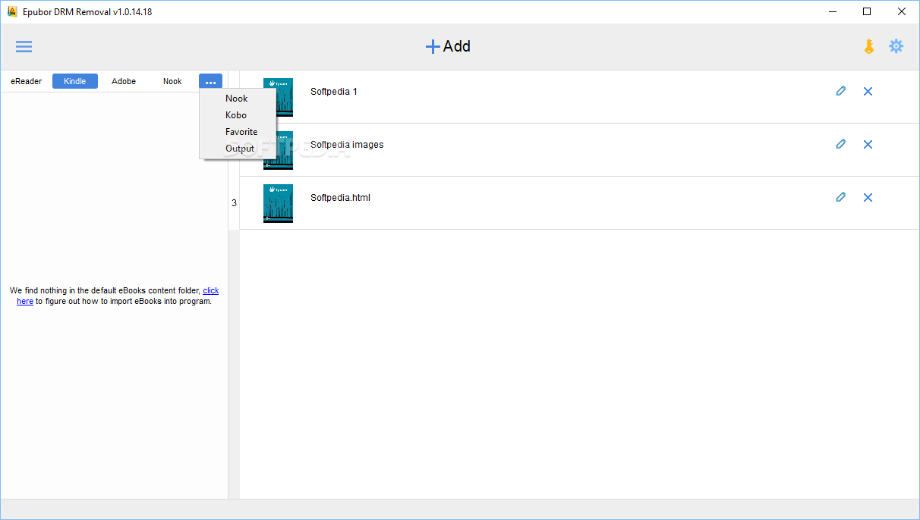920x520 pixels.
Task: Click the Add button
Action: tap(448, 46)
